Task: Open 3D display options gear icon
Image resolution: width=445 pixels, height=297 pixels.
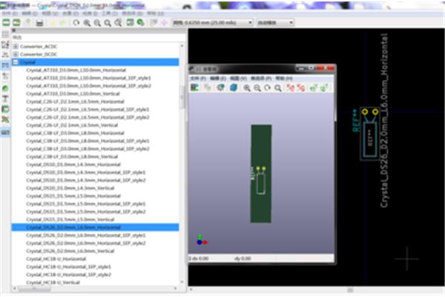Action: pos(220,88)
